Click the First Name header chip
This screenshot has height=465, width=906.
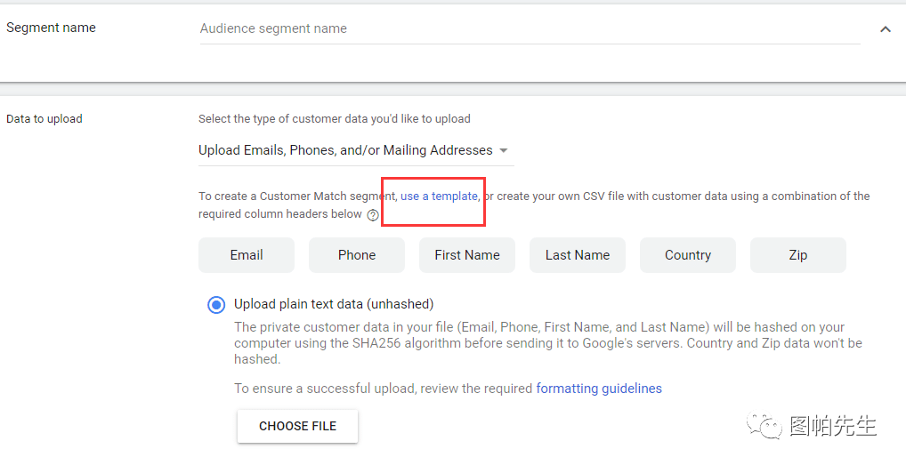(467, 255)
